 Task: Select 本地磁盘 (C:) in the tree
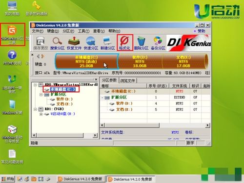(62, 89)
